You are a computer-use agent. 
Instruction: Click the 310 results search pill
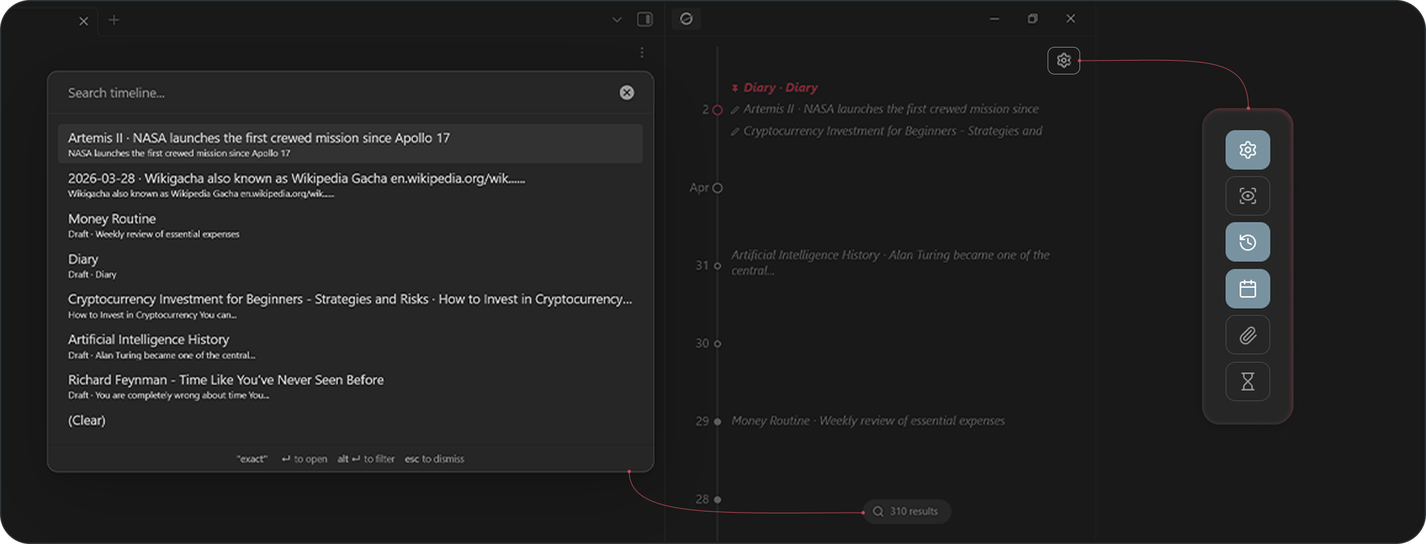[x=906, y=511]
